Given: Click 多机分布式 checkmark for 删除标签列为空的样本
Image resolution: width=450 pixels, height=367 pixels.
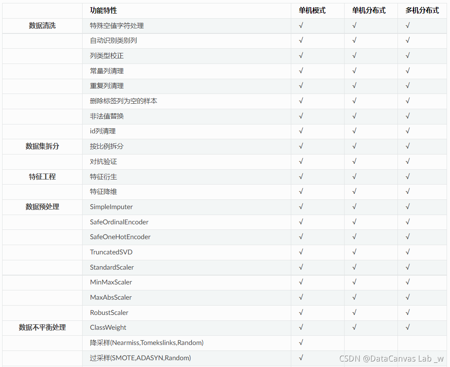Looking at the screenshot, I should (x=408, y=101).
